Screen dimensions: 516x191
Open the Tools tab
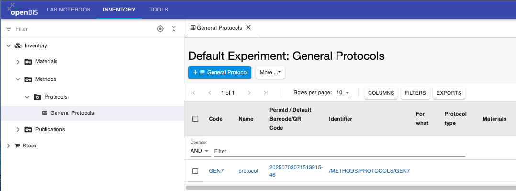(x=158, y=10)
